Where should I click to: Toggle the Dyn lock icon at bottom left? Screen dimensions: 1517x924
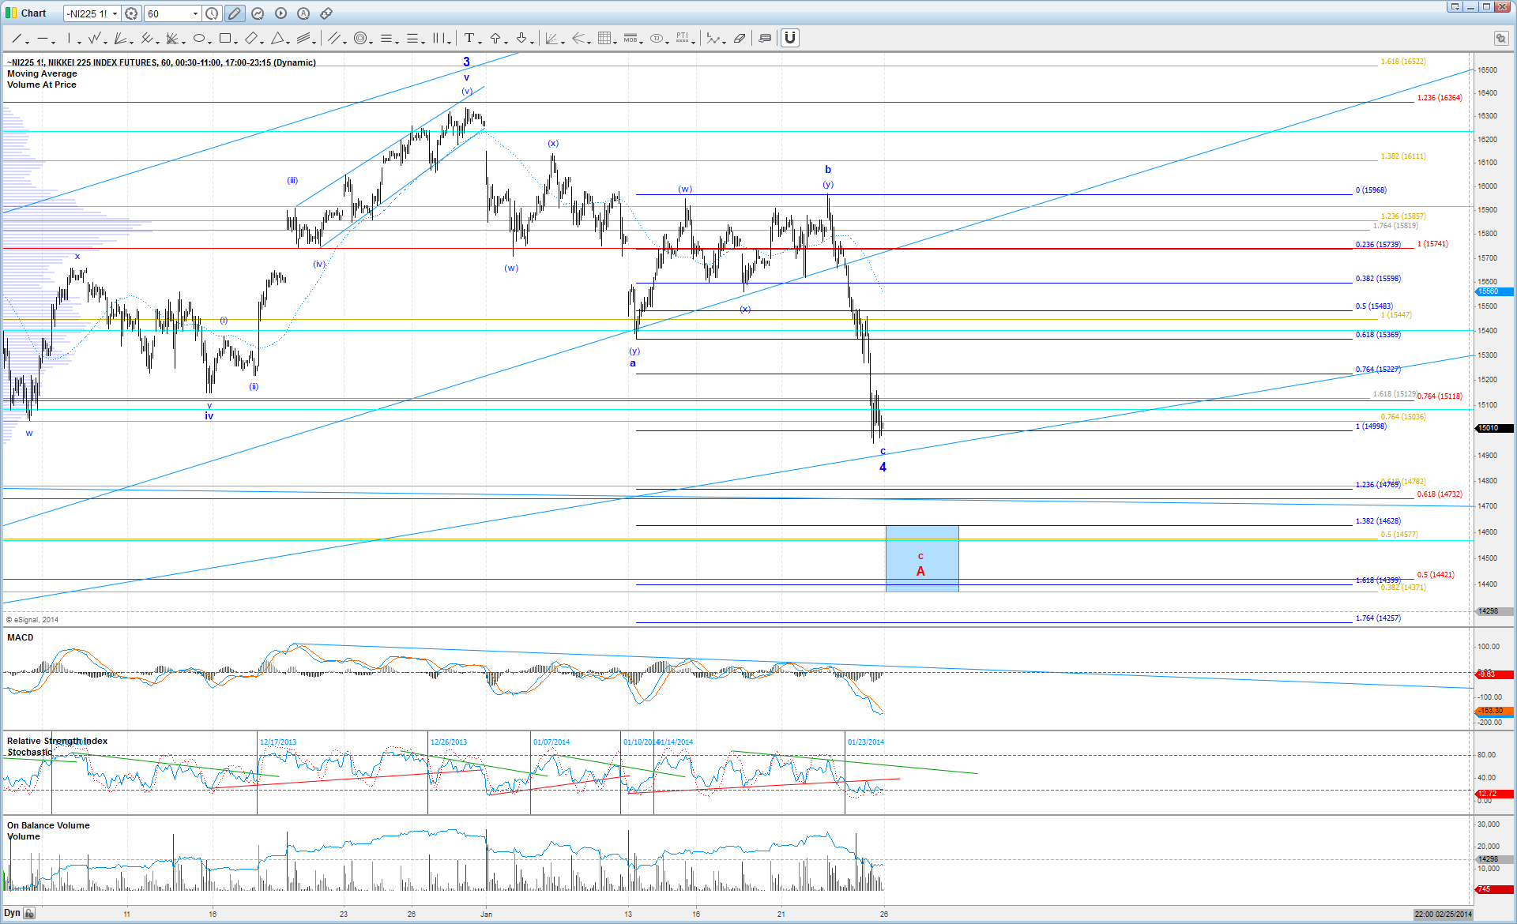[29, 913]
